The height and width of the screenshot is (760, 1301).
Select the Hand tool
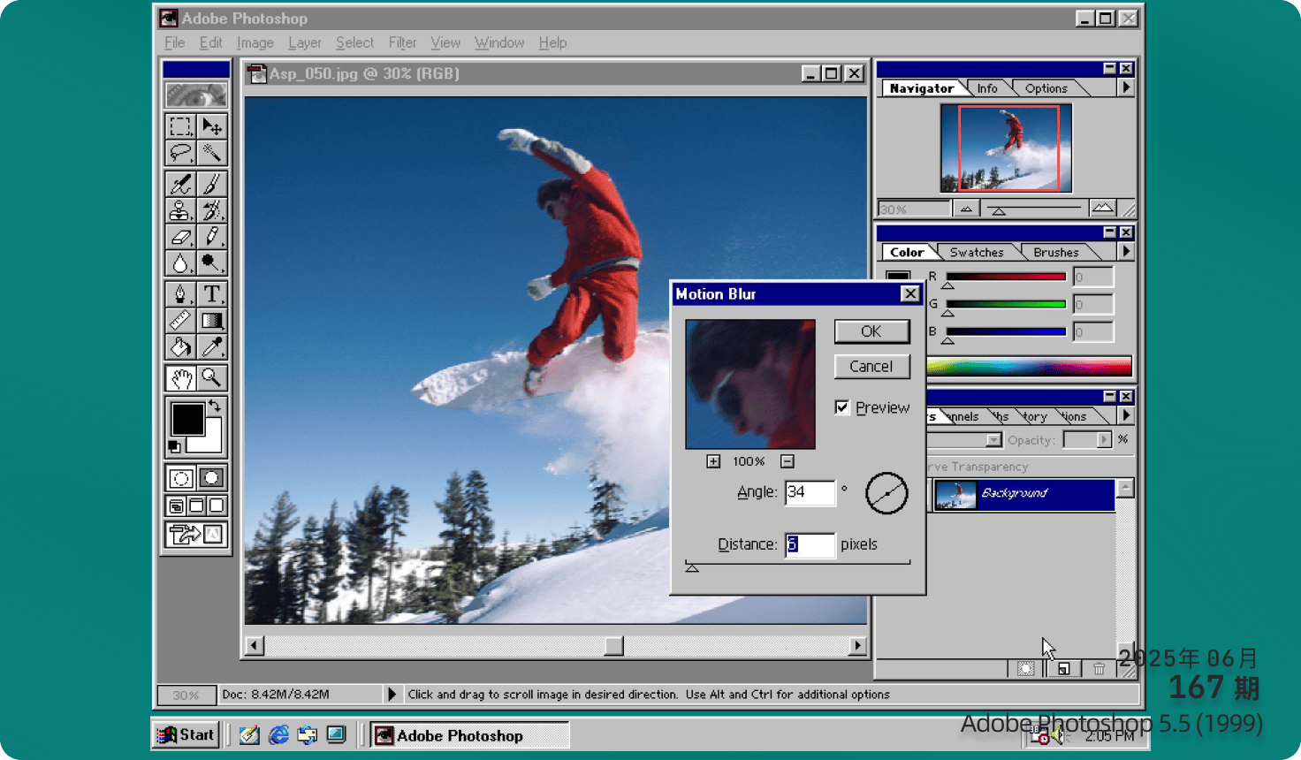click(180, 378)
